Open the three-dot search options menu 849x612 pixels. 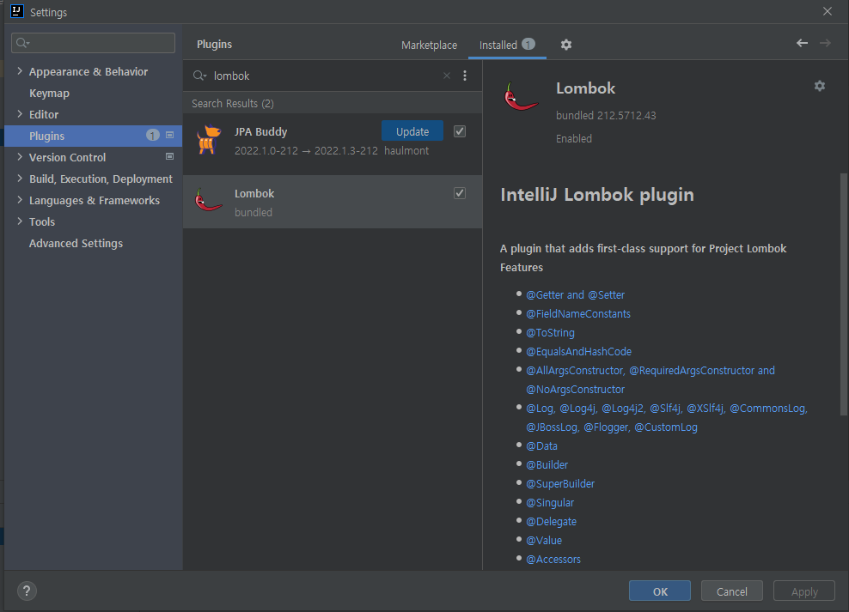click(465, 76)
